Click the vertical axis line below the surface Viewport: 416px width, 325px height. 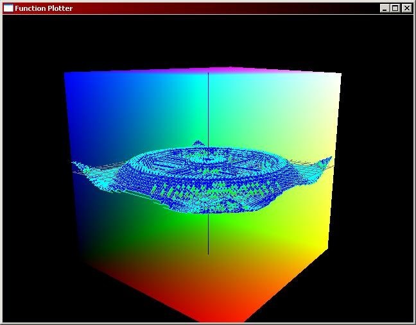tap(208, 237)
